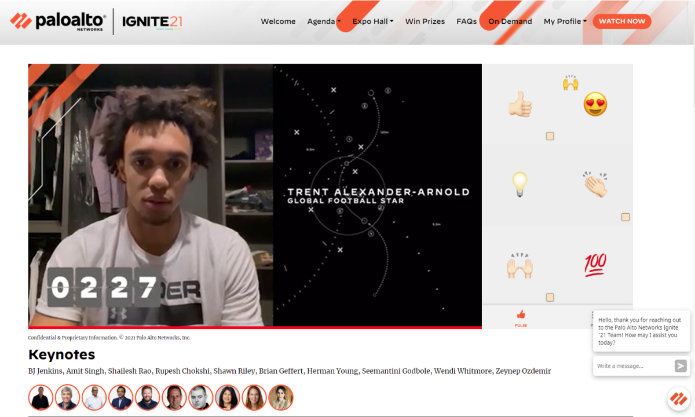Click the ninth avatar, red-haired woman
Viewport: 695px width, 417px height.
coord(254,398)
